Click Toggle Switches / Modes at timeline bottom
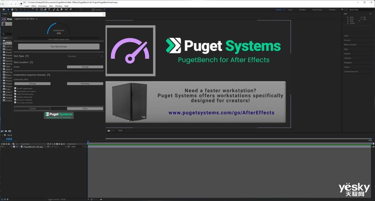The image size is (375, 201). (57, 199)
